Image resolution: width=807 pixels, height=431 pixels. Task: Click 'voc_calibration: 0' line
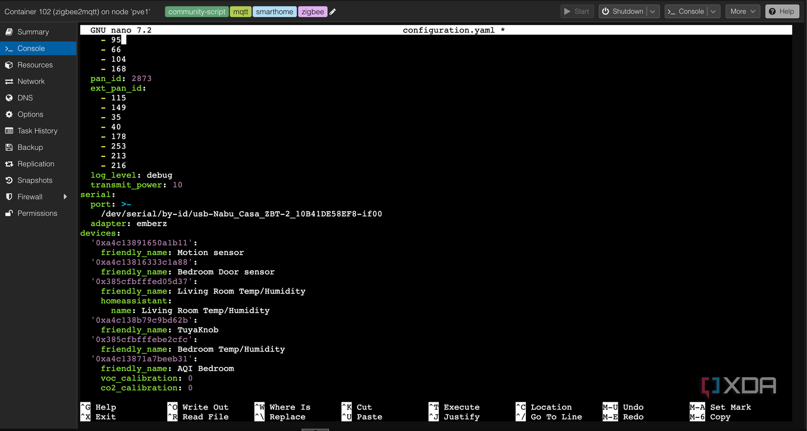[147, 378]
